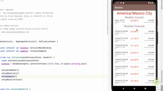Click the 23.00°C current temperature
This screenshot has width=163, height=91.
coord(134,20)
